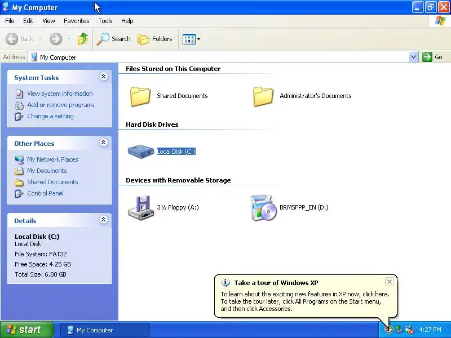Collapse the System Tasks panel
Screen dimensions: 451x338
click(x=104, y=77)
